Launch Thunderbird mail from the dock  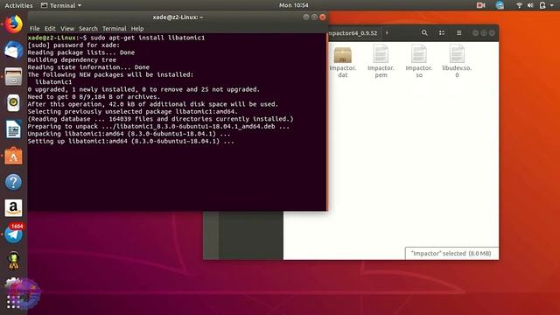[14, 50]
